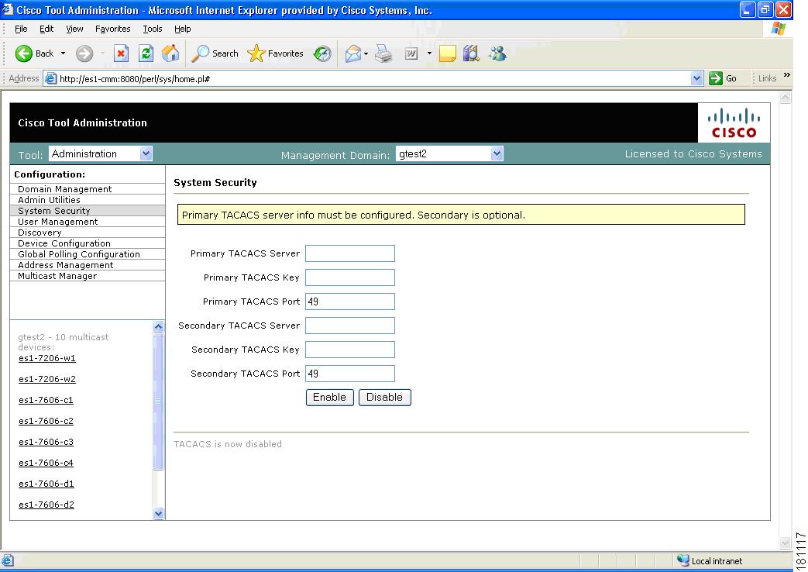Open the Help menu

point(182,29)
